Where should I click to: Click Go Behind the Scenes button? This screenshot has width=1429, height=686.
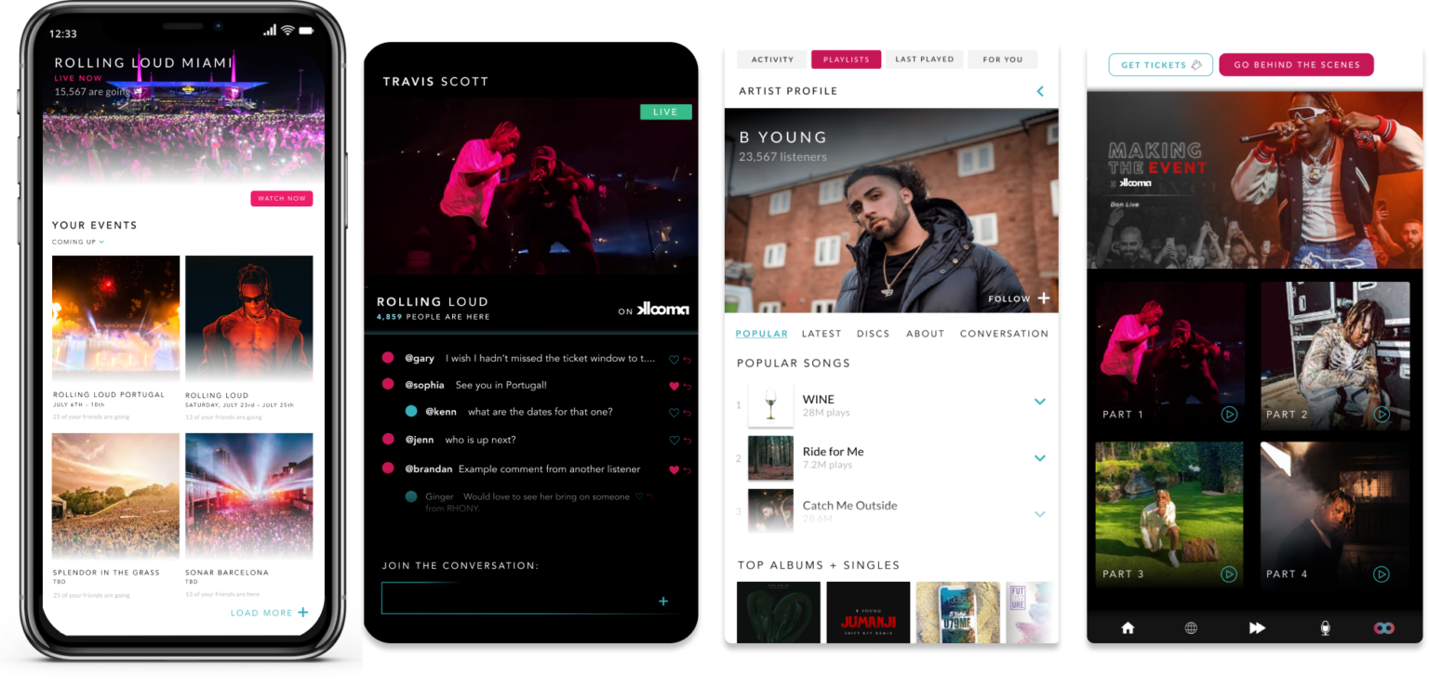[x=1296, y=65]
